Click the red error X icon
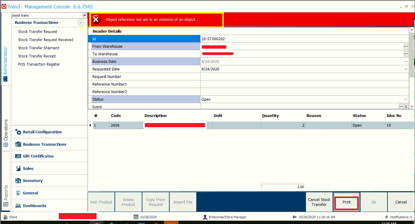This screenshot has height=224, width=415. click(x=96, y=20)
